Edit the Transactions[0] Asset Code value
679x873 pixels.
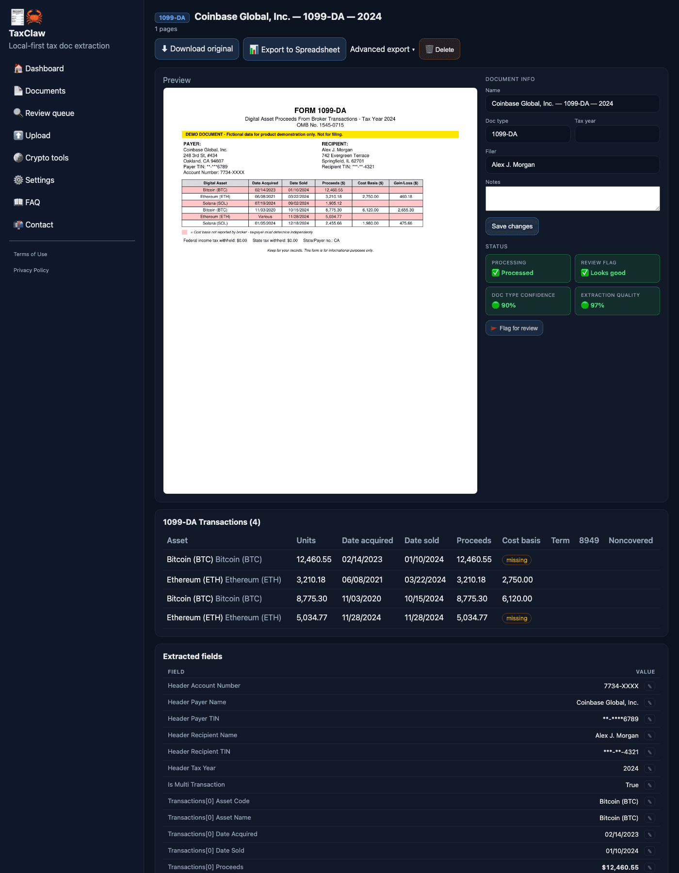pyautogui.click(x=650, y=801)
